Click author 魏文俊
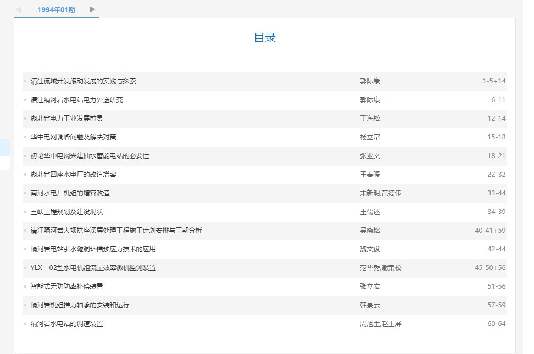 (x=370, y=249)
